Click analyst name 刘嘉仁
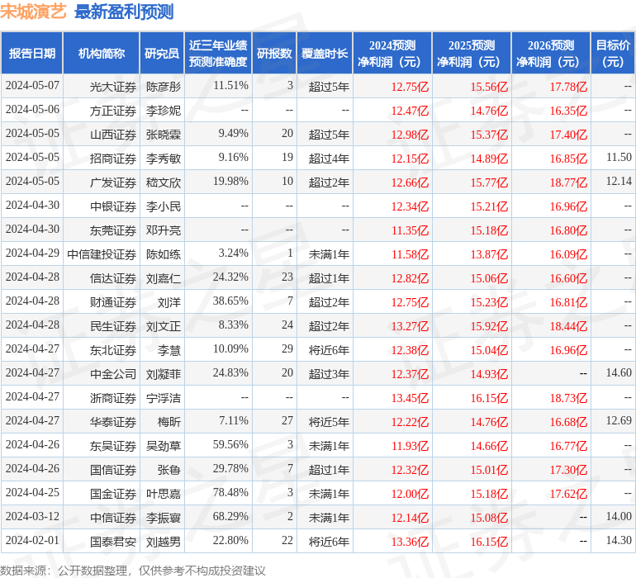Screen dimensions: 636x578 point(164,278)
